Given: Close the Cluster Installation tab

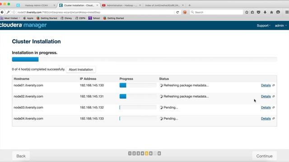Looking at the screenshot, I should tap(97, 5).
